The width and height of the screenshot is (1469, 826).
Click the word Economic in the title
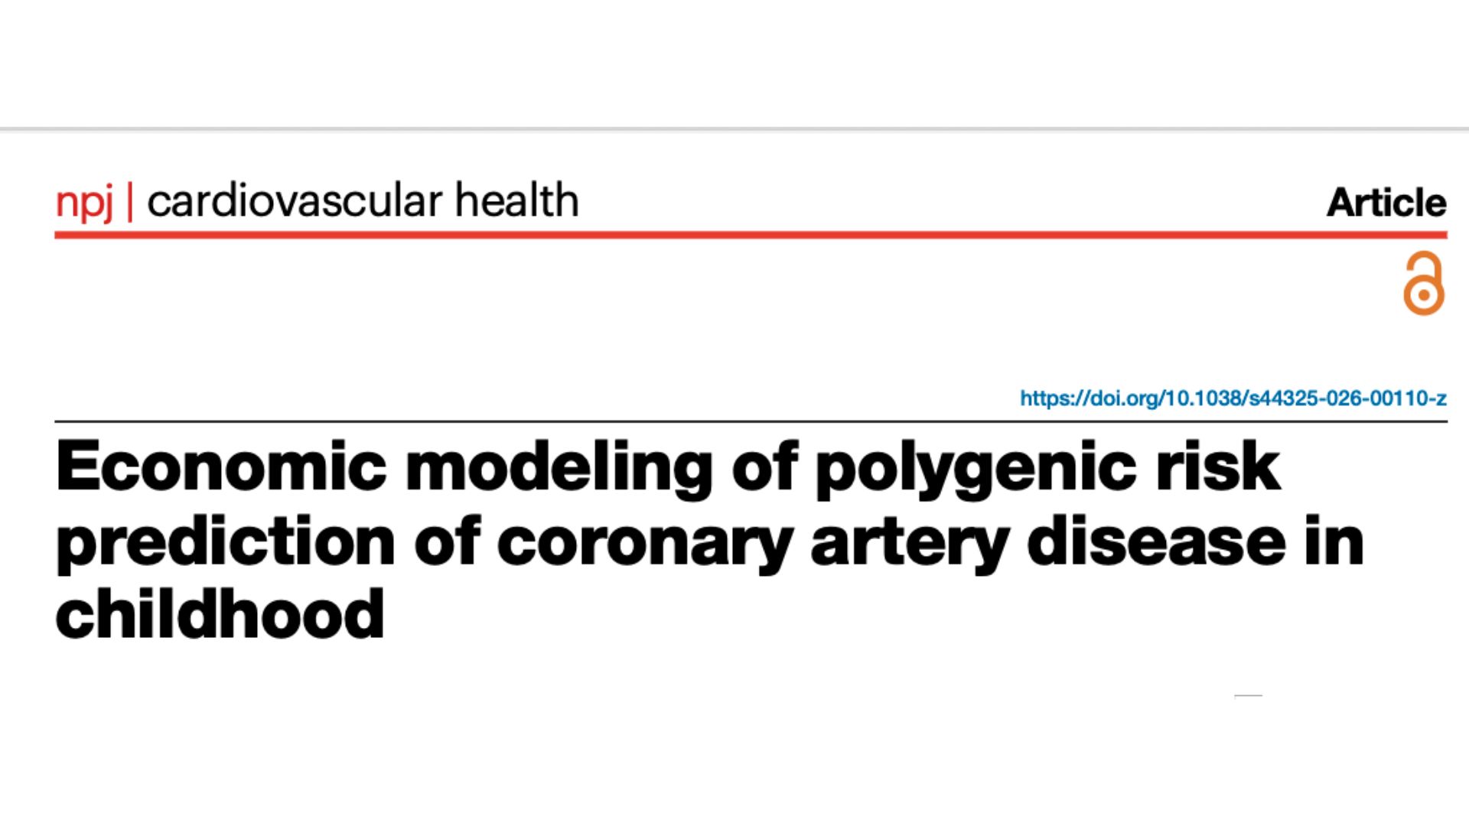(x=221, y=466)
